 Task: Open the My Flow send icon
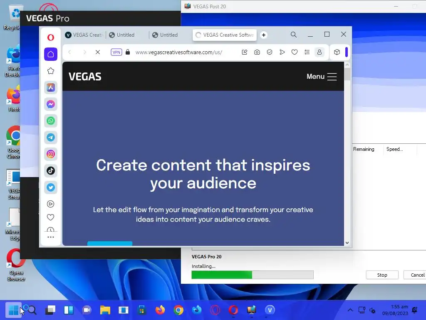pyautogui.click(x=282, y=52)
